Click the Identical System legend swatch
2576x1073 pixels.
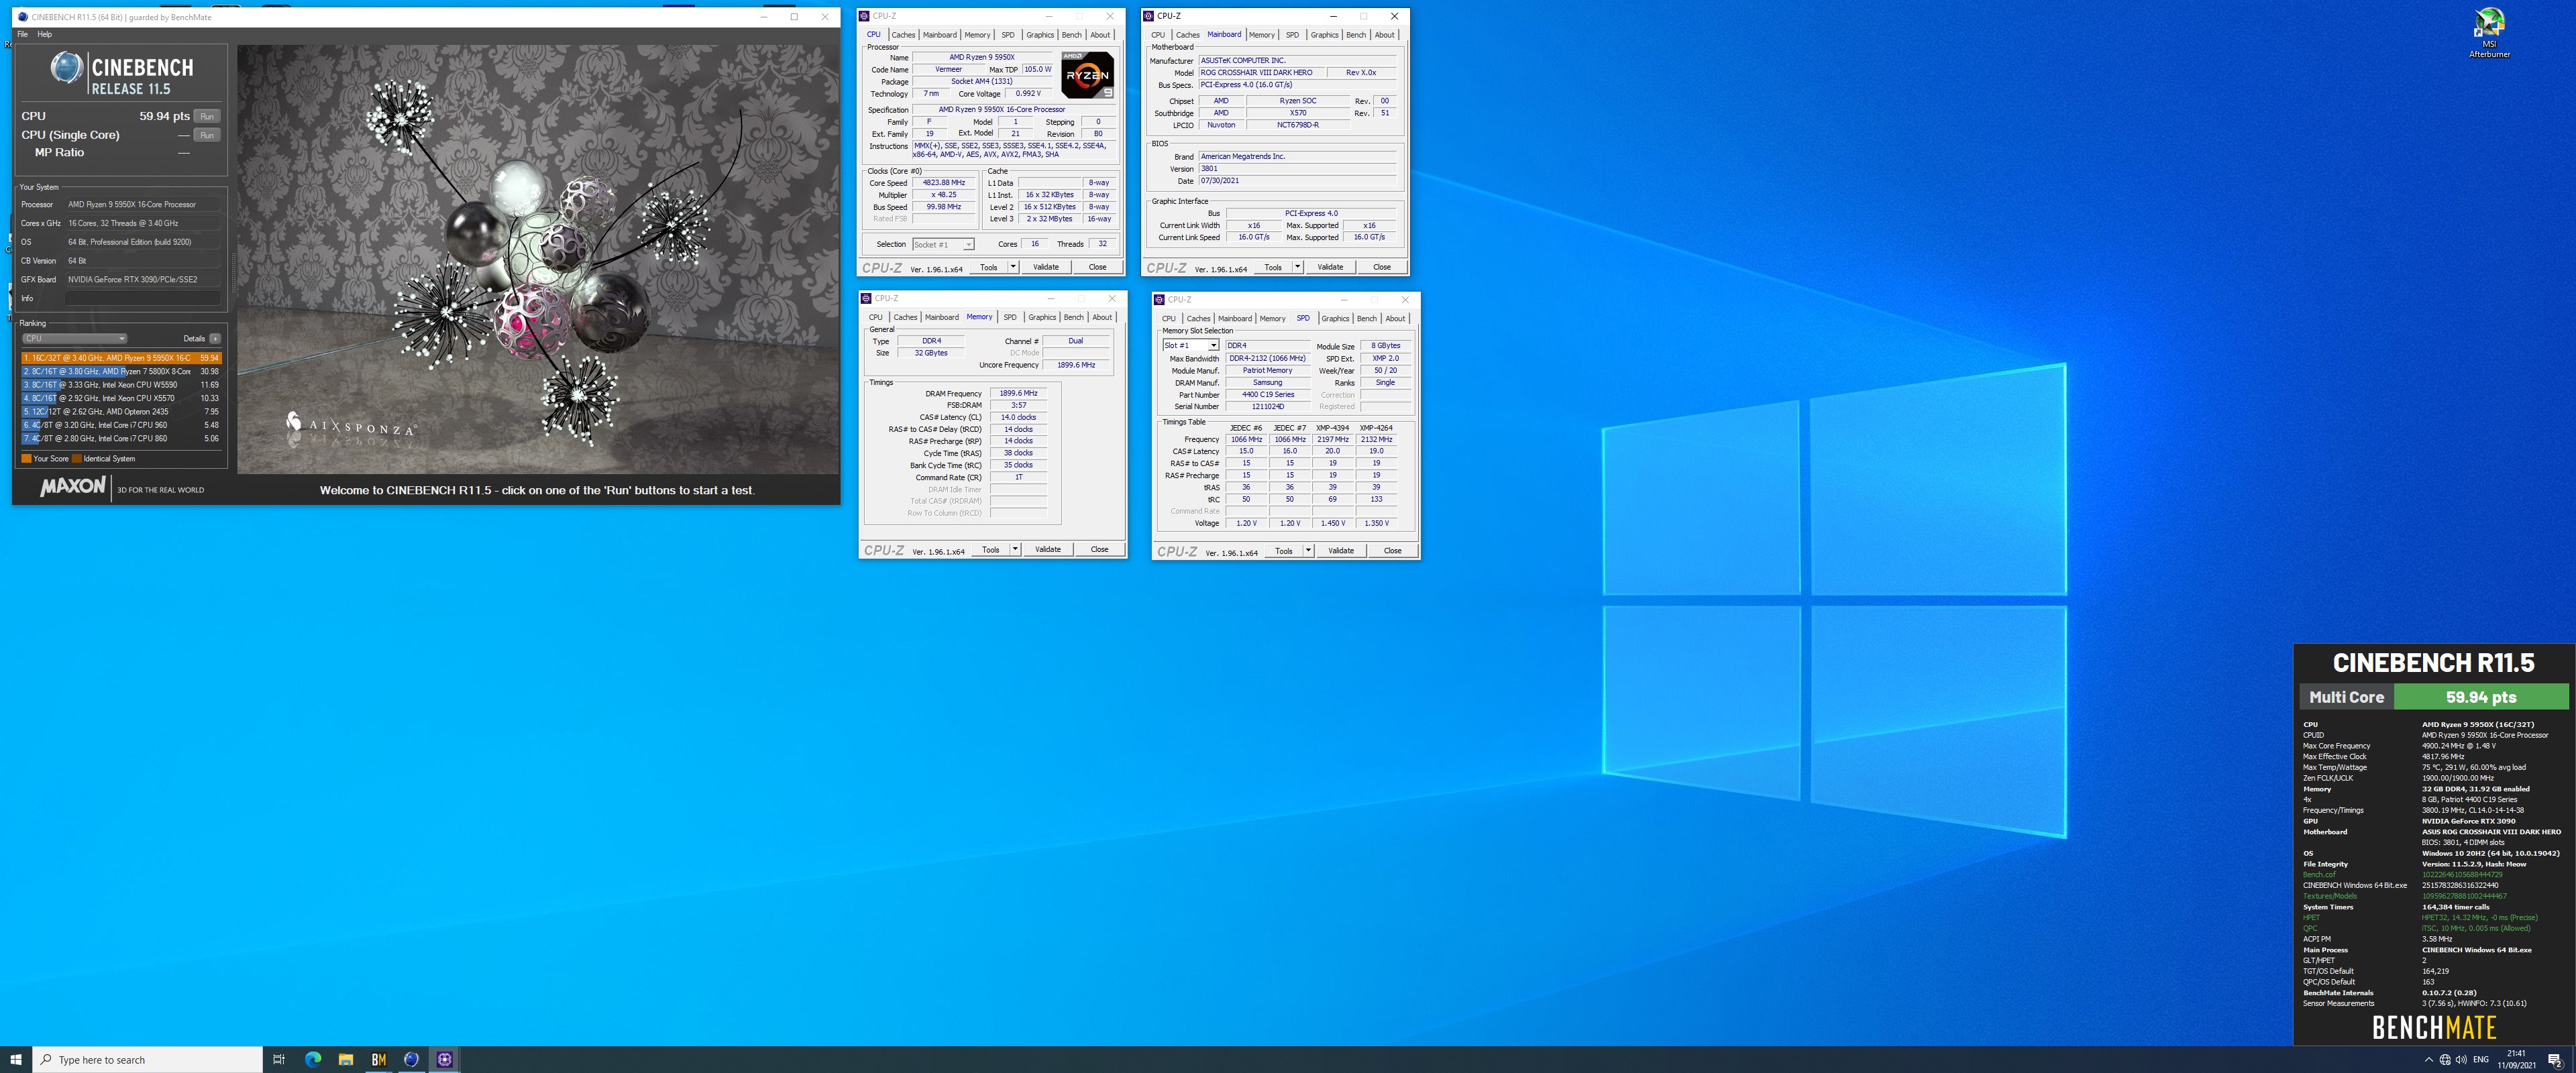pos(77,459)
